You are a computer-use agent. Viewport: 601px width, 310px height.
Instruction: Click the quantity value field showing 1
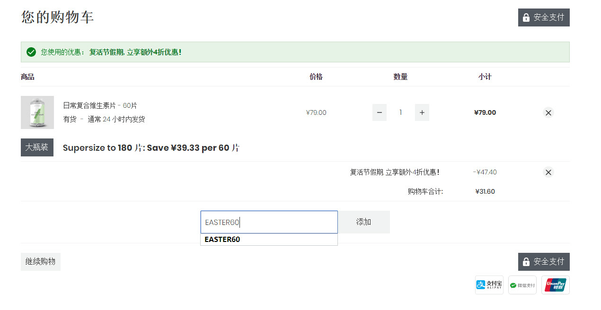coord(401,112)
